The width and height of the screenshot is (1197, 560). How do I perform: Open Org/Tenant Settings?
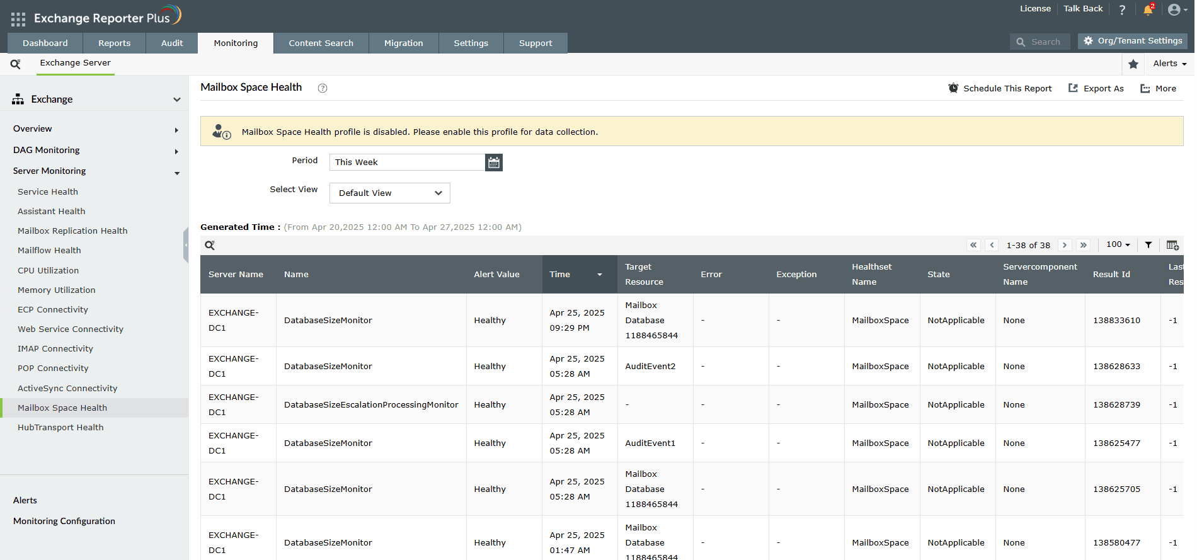tap(1133, 41)
